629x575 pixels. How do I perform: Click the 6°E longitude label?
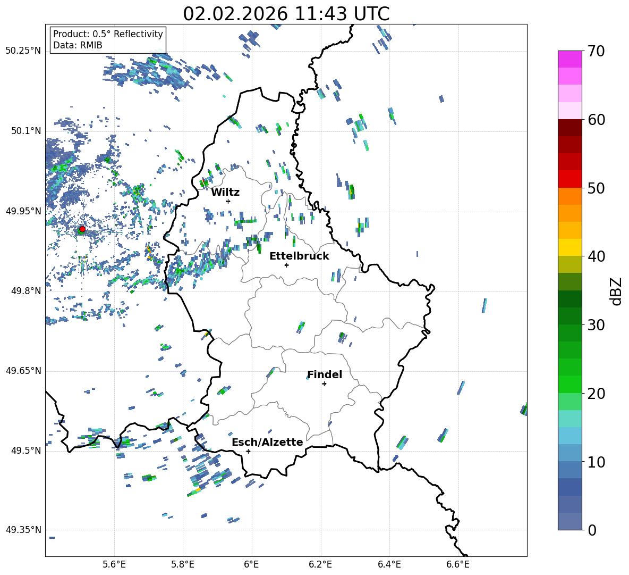click(251, 564)
